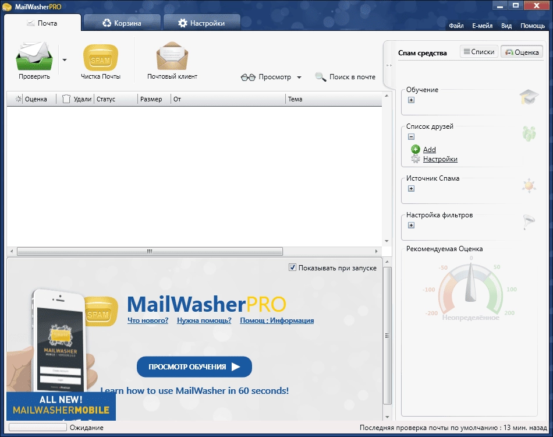This screenshot has width=553, height=437.
Task: Click the graduation cap Обучение icon
Action: [x=529, y=97]
